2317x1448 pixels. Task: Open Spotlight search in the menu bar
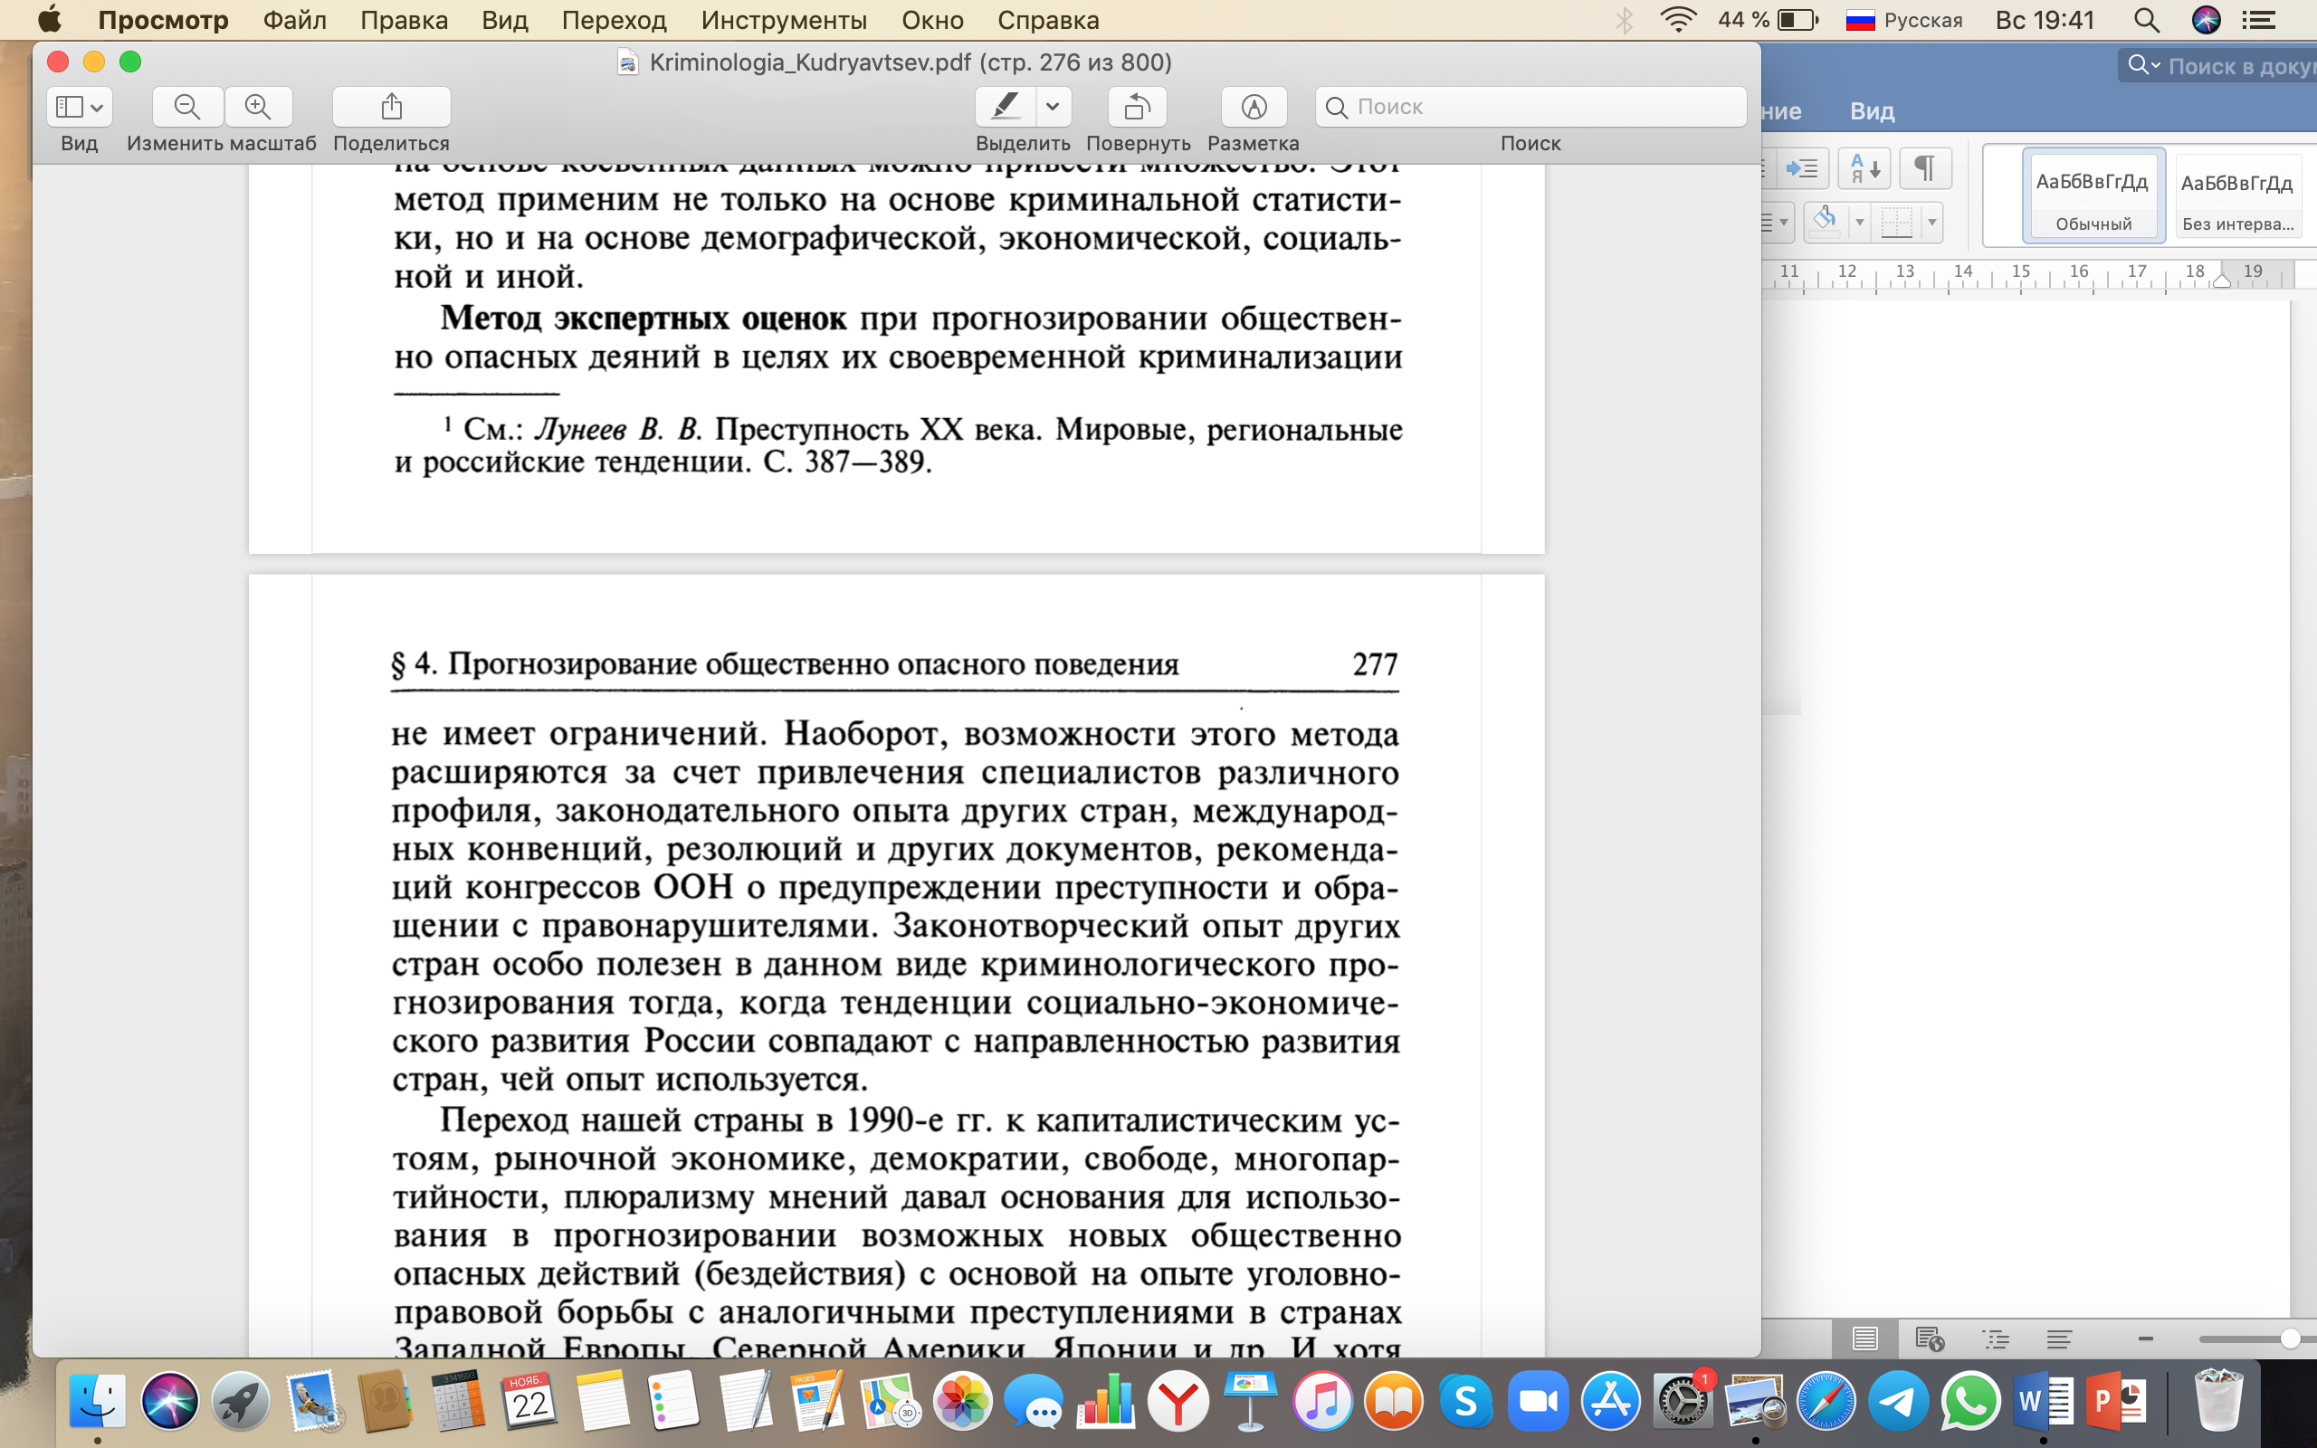tap(2146, 20)
